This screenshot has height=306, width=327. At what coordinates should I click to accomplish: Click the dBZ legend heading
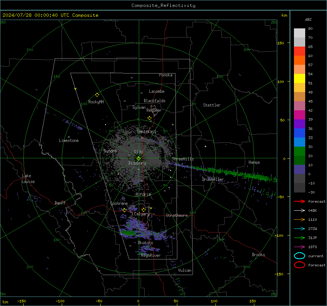pyautogui.click(x=308, y=19)
